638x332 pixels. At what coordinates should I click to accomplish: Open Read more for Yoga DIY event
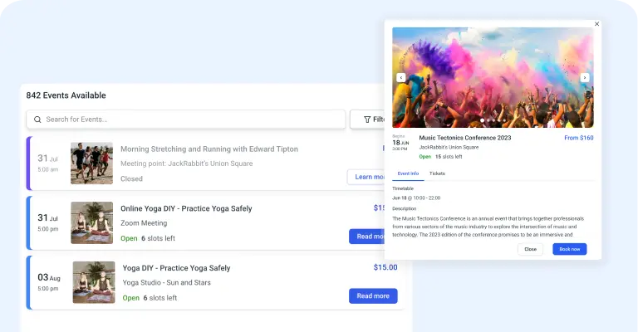coord(373,295)
